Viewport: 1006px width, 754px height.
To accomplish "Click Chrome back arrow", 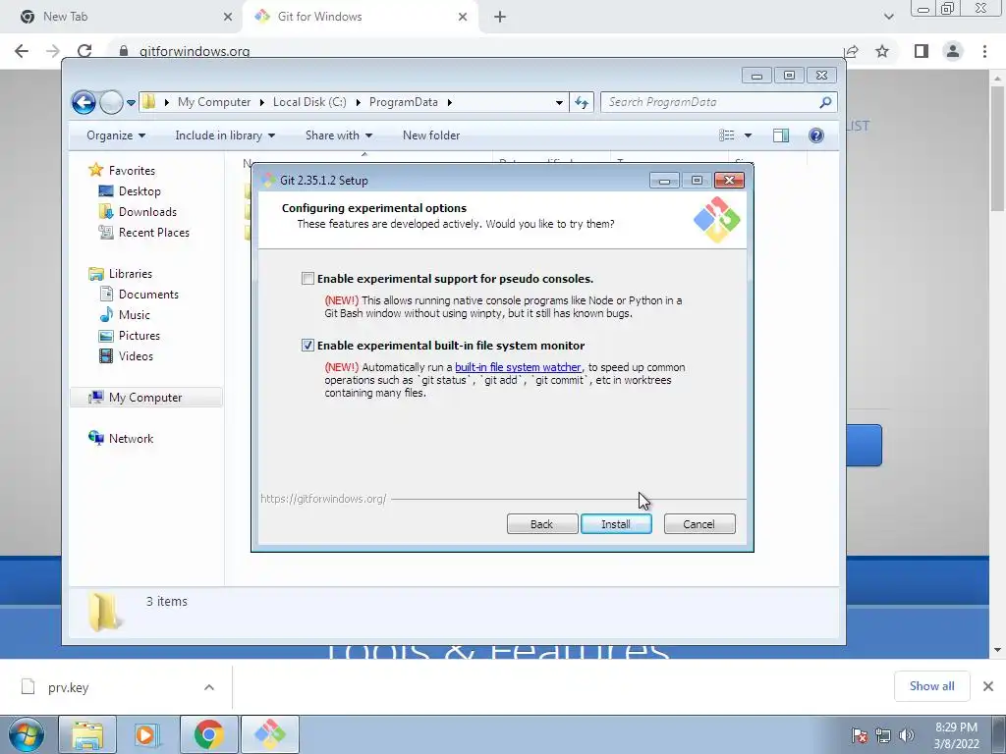I will 22,51.
